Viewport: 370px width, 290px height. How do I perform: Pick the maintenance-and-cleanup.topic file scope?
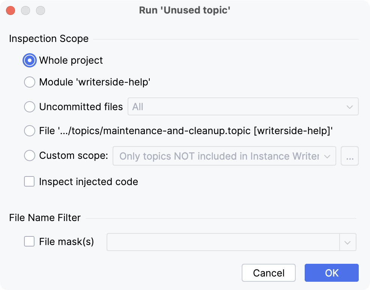coord(29,131)
